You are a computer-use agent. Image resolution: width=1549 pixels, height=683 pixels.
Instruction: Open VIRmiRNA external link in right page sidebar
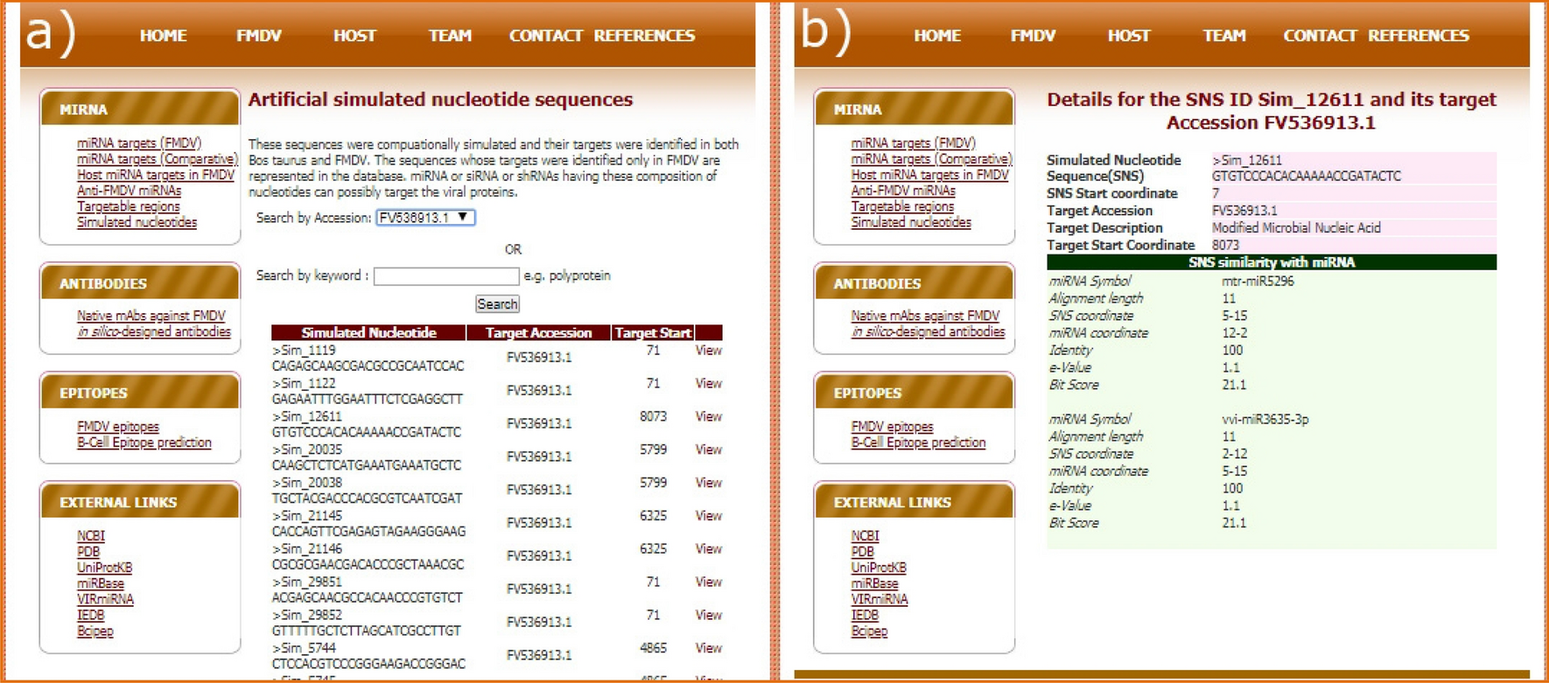click(880, 600)
